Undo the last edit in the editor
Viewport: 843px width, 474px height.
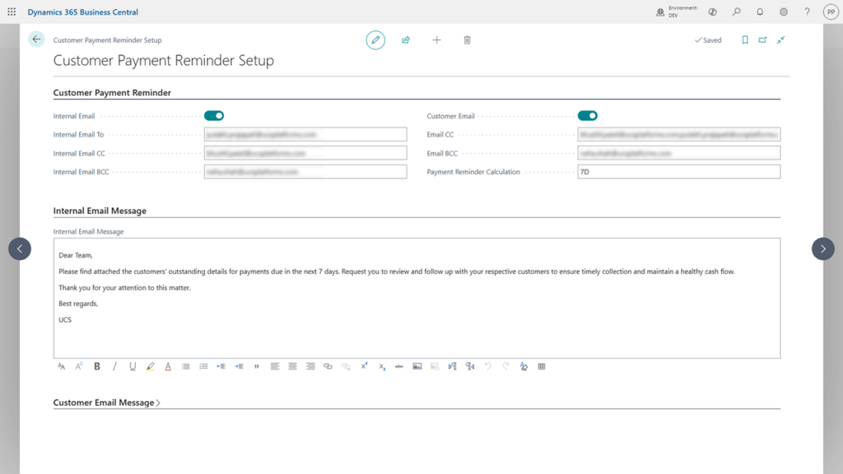pyautogui.click(x=487, y=366)
